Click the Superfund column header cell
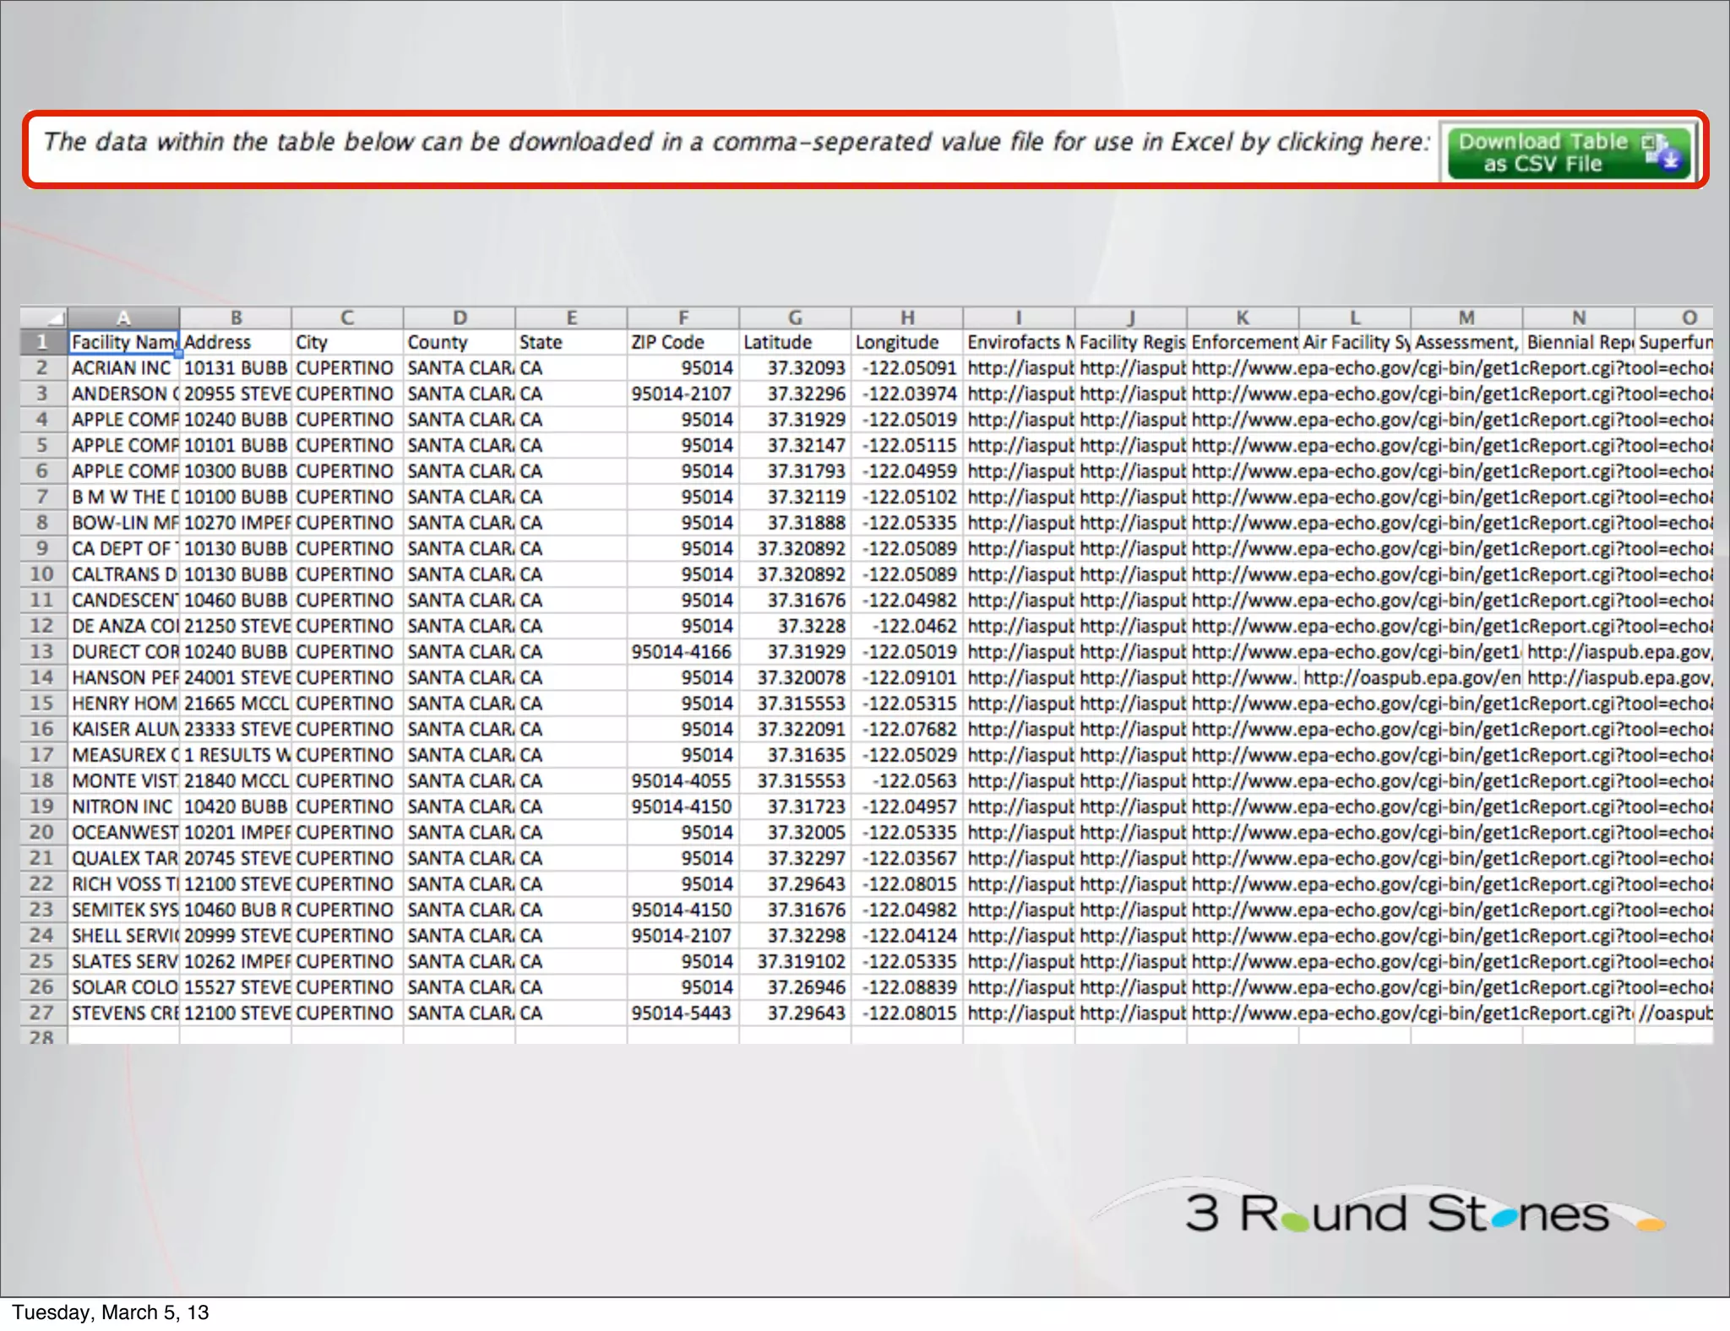The height and width of the screenshot is (1331, 1730). point(1674,342)
